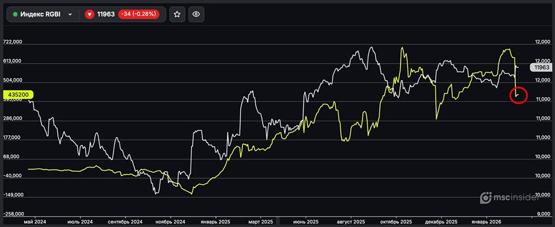Select январь 2026 on the time axis
The width and height of the screenshot is (555, 227).
(486, 221)
